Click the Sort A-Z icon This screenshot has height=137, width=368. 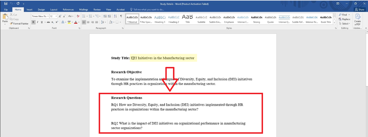click(115, 16)
